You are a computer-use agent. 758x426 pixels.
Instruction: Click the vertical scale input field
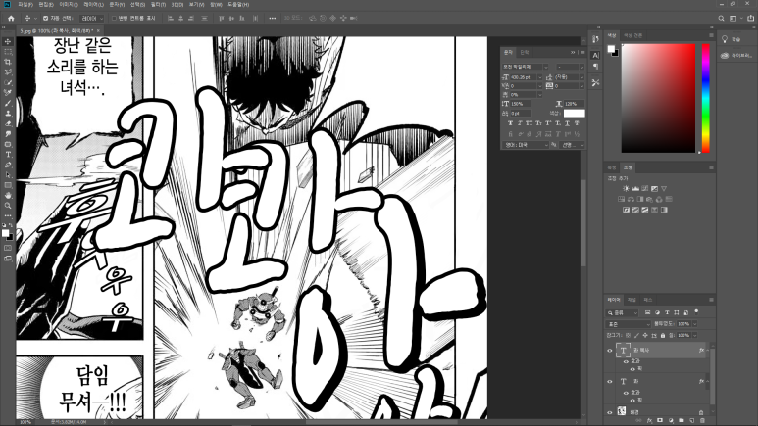point(520,104)
